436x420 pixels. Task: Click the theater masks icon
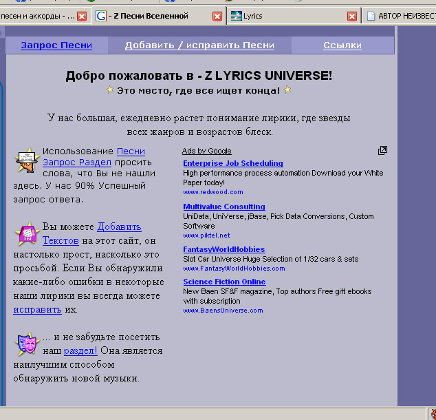click(x=26, y=342)
